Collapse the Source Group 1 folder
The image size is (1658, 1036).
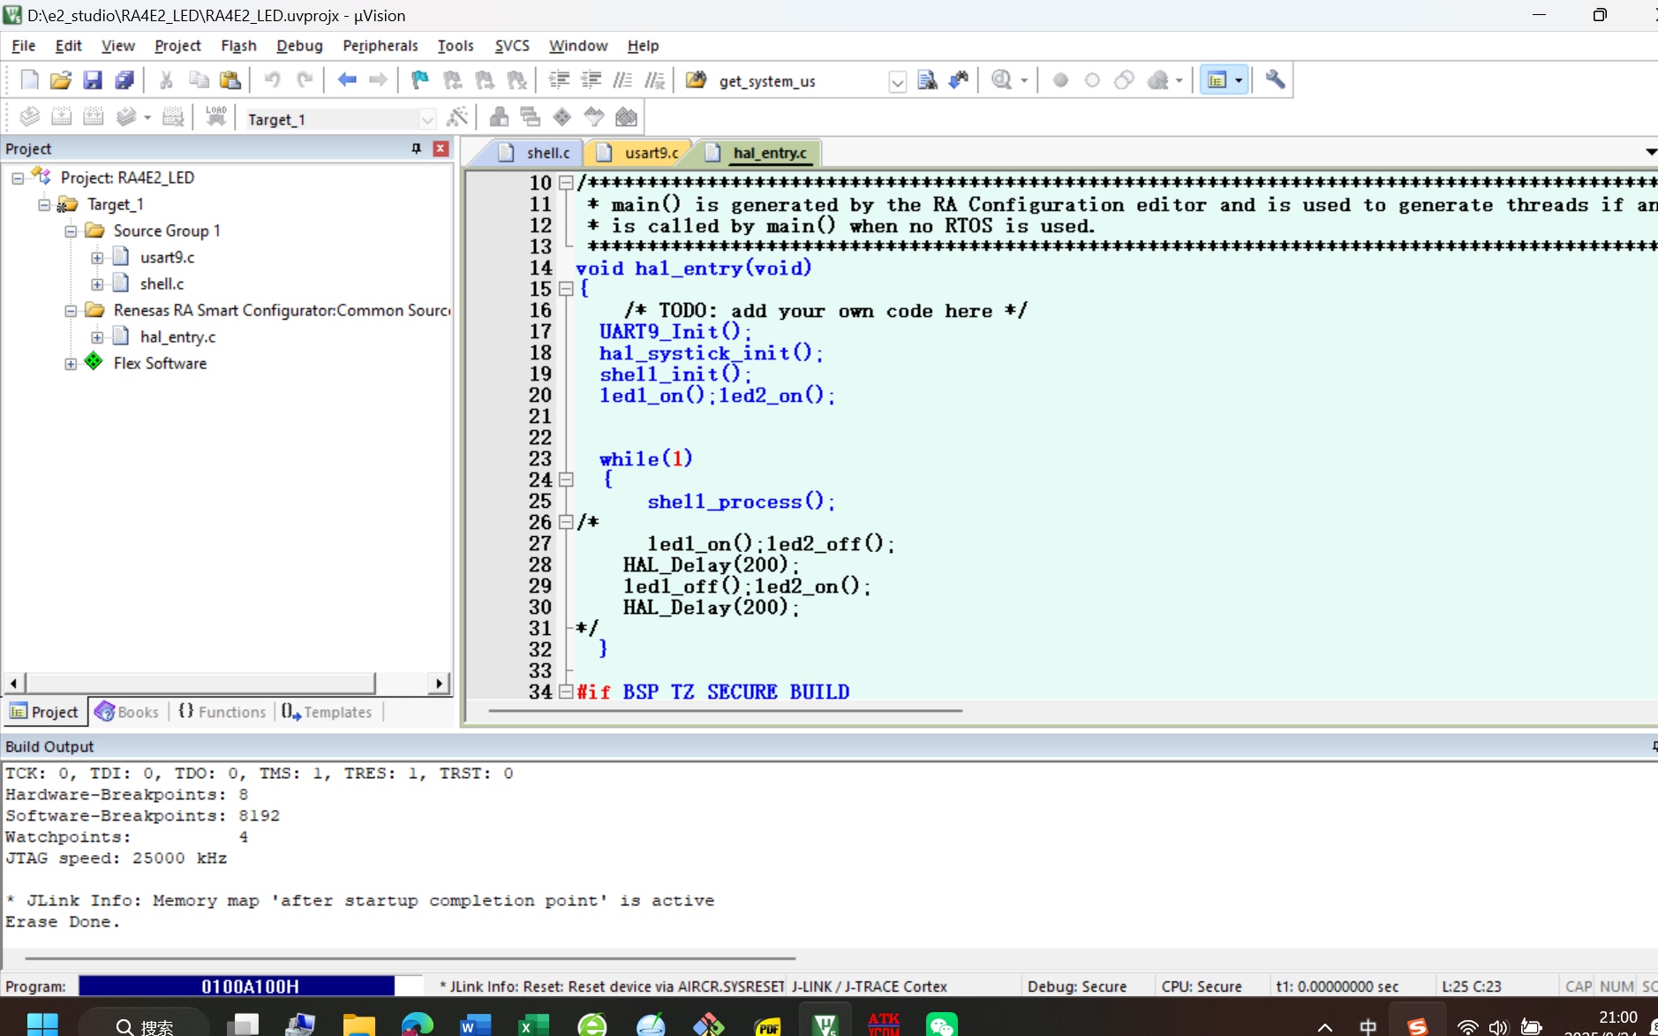[x=71, y=231]
